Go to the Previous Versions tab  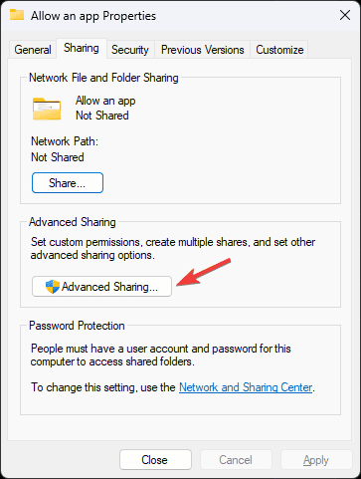click(202, 50)
